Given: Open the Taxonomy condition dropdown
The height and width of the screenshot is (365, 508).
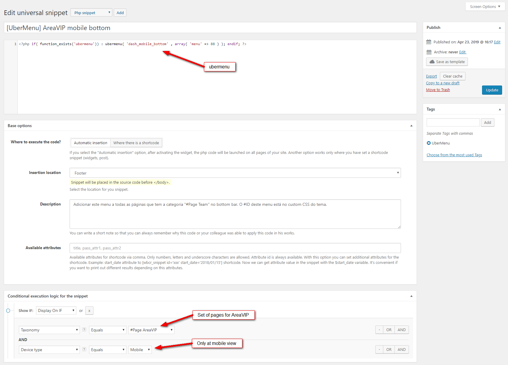Looking at the screenshot, I should (x=49, y=330).
